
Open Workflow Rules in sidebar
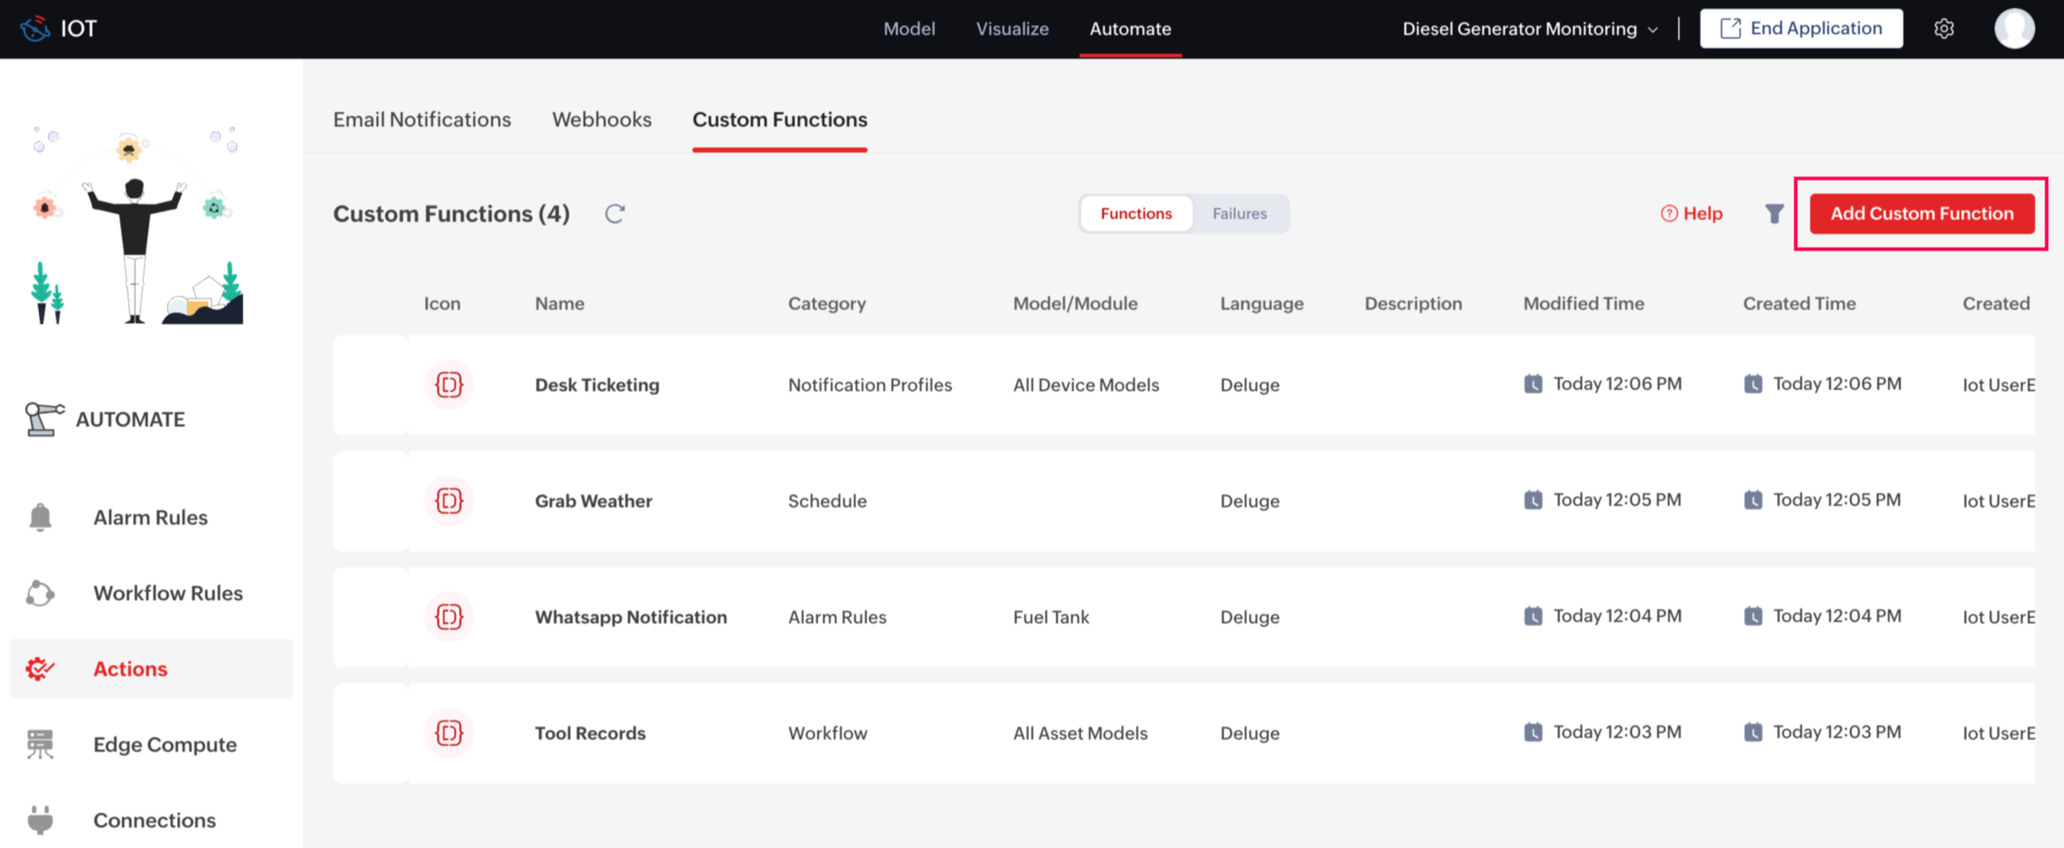pos(167,593)
